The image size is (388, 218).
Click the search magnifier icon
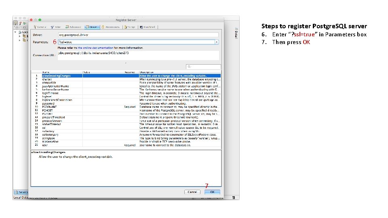click(x=189, y=67)
